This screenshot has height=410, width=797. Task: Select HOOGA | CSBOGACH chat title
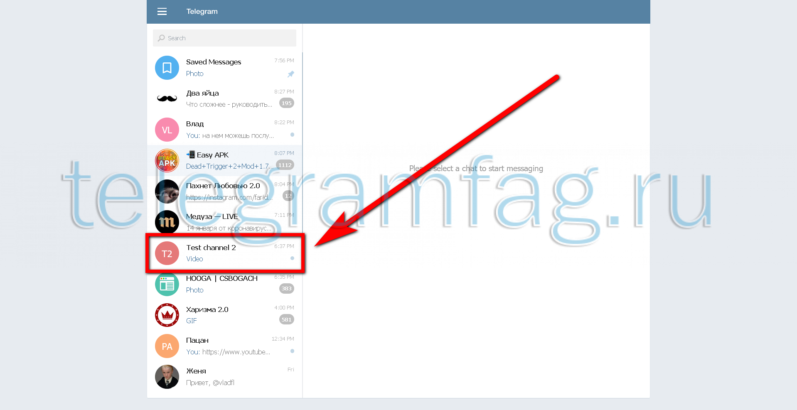tap(222, 278)
